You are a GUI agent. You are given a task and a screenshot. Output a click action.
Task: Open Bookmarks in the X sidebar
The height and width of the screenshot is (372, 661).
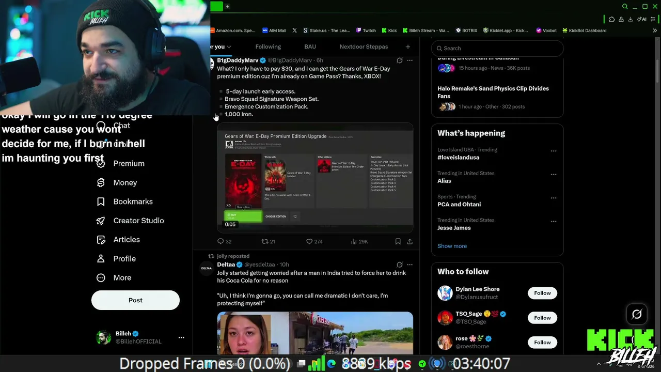[x=124, y=202]
